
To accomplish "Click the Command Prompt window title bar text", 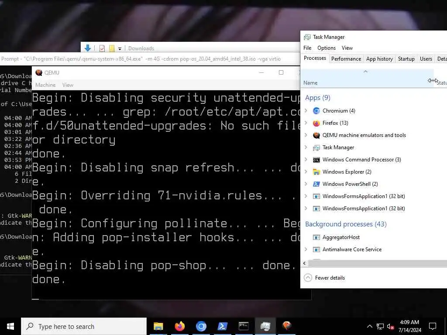I will (x=141, y=59).
